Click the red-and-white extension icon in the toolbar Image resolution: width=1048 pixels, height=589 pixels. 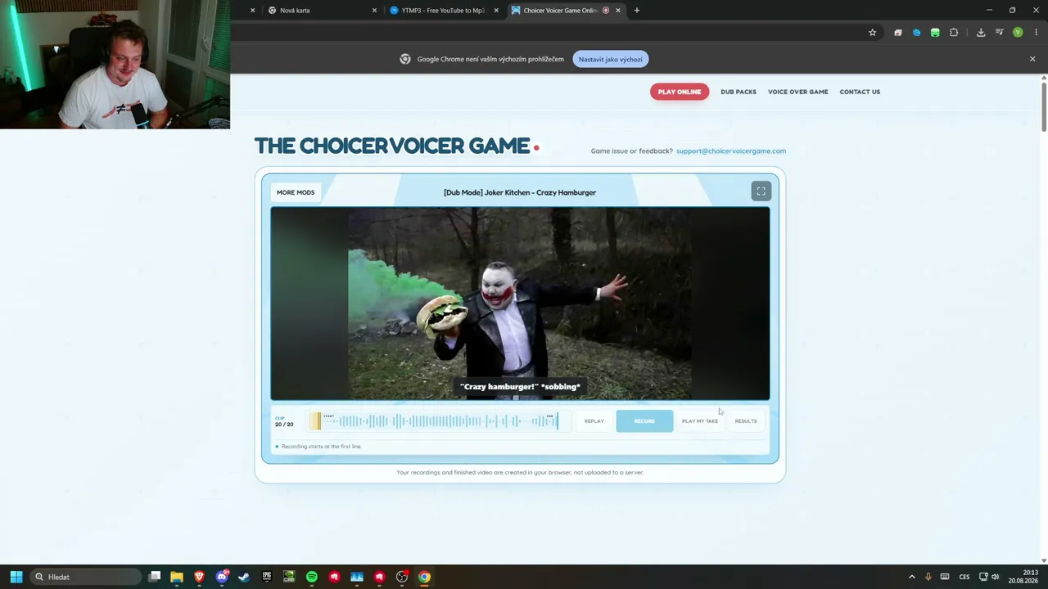pos(898,33)
